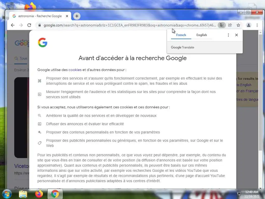Click the 'Change to English' link on results page
Image resolution: width=265 pixels, height=199 pixels.
pyautogui.click(x=244, y=85)
